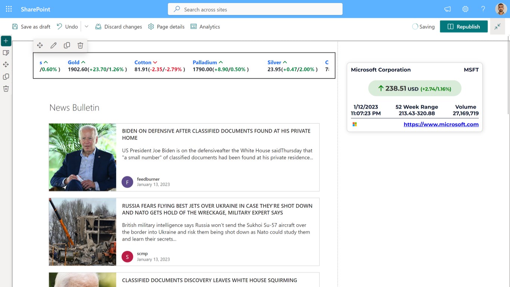Move web part with floating toolbar icon
This screenshot has height=287, width=510.
tap(40, 45)
